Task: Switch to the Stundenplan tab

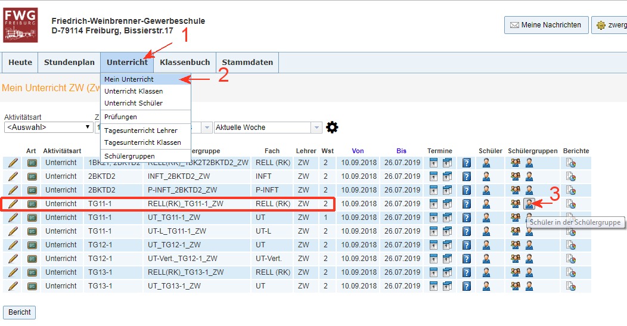Action: [x=69, y=63]
